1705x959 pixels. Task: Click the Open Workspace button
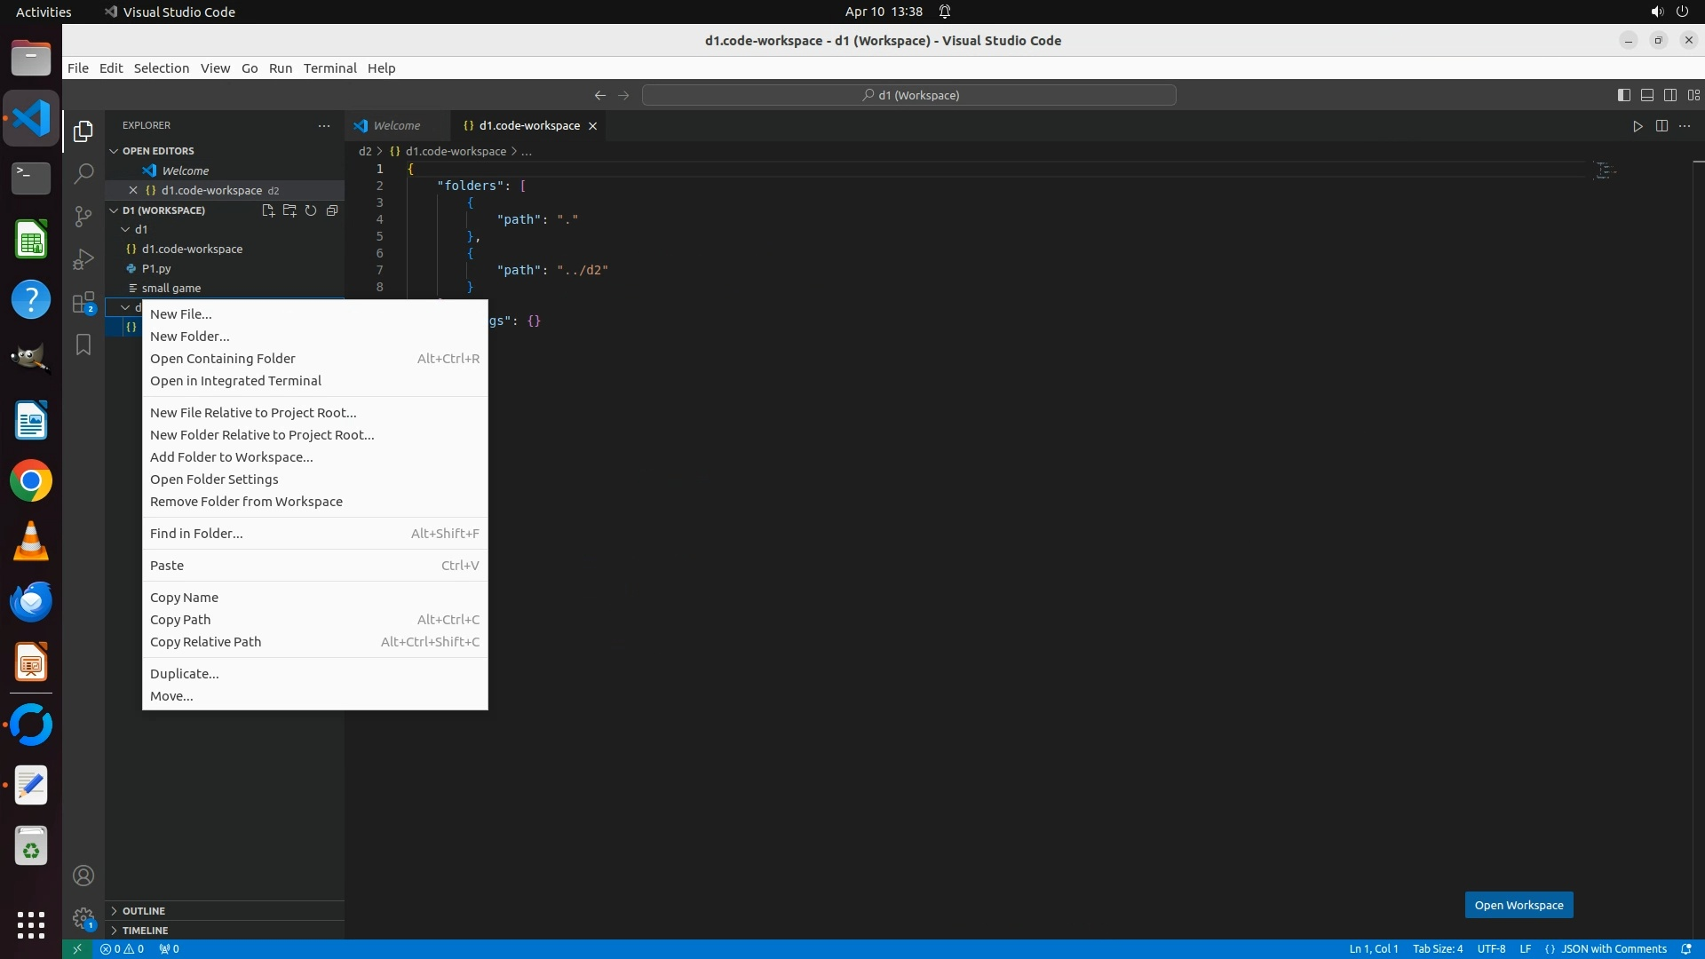point(1519,905)
